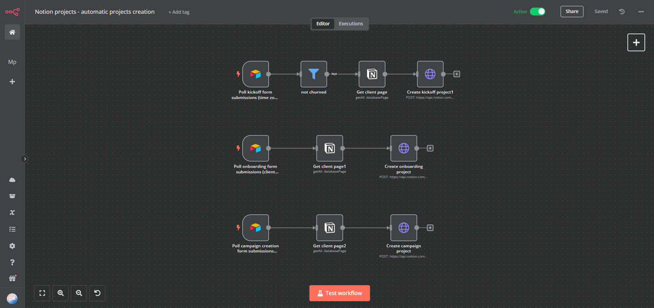Zoom out on the canvas

coord(79,293)
